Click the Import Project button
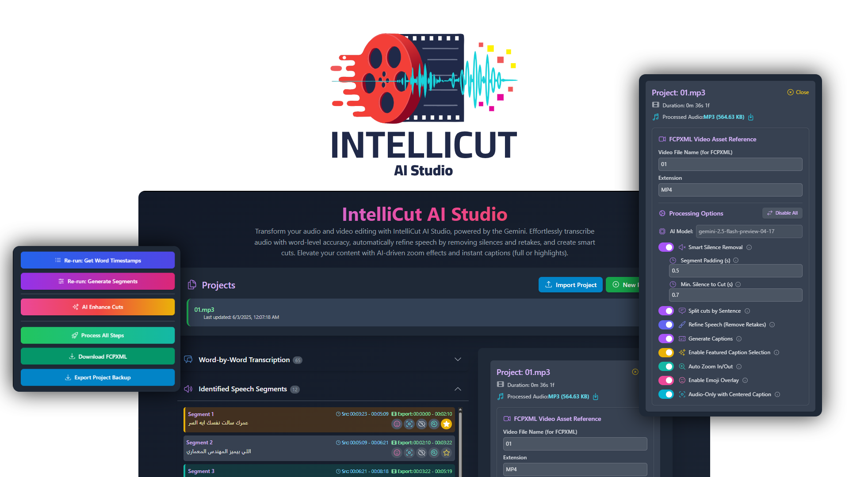Screen dimensions: 849x477 570,284
